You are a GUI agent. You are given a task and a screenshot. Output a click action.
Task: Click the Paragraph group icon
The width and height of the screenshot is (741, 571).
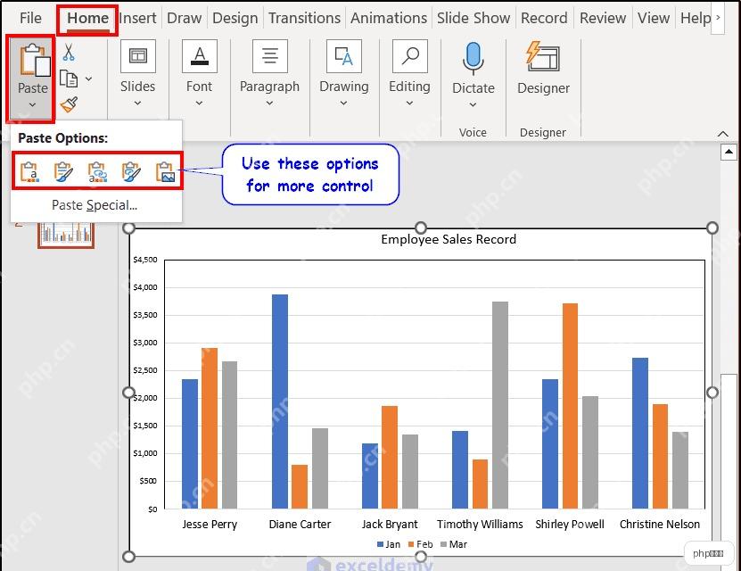point(270,56)
